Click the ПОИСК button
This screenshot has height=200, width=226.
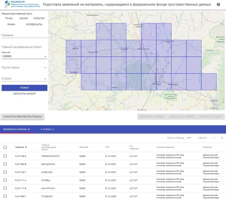click(24, 88)
